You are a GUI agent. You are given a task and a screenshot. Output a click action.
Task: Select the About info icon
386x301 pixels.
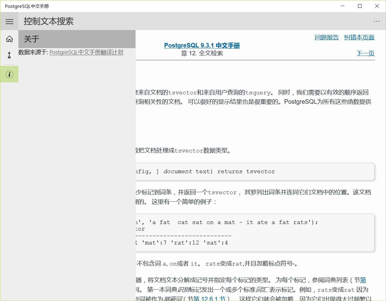pos(9,74)
